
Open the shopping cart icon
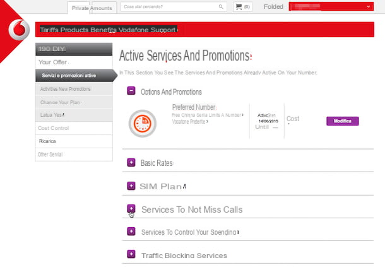click(x=239, y=7)
